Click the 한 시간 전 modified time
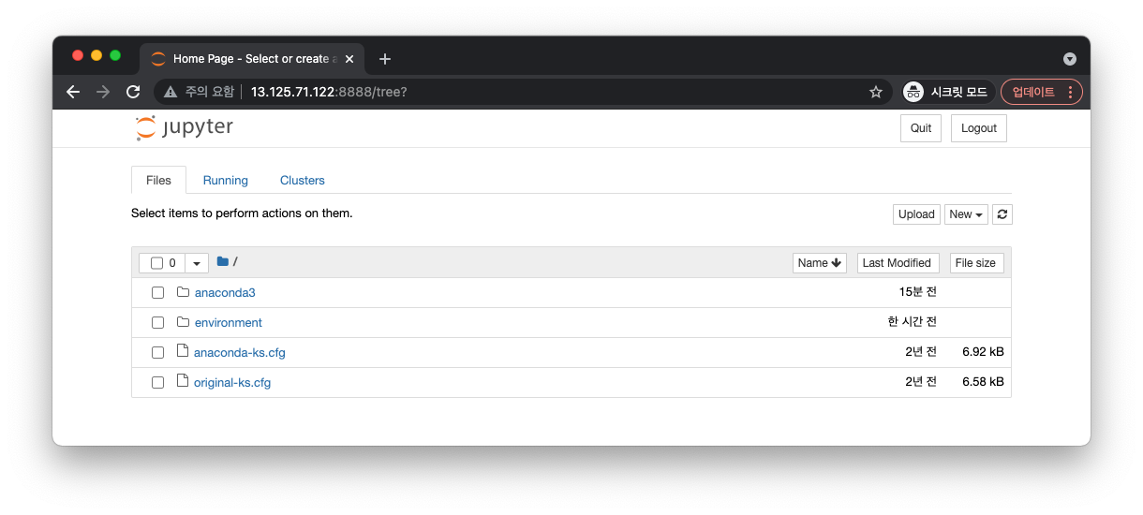1143x515 pixels. 913,322
